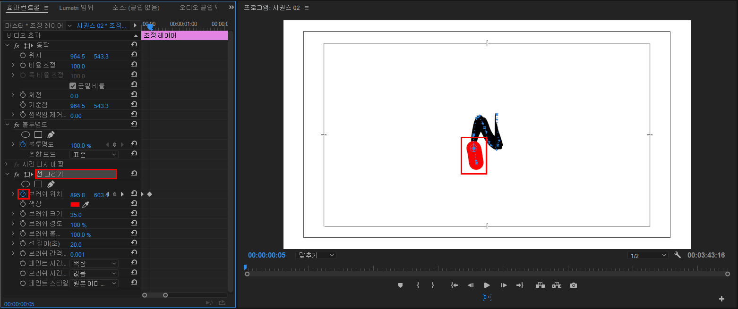
Task: Toggle animation stopwatch for 불투명도
Action: 23,144
